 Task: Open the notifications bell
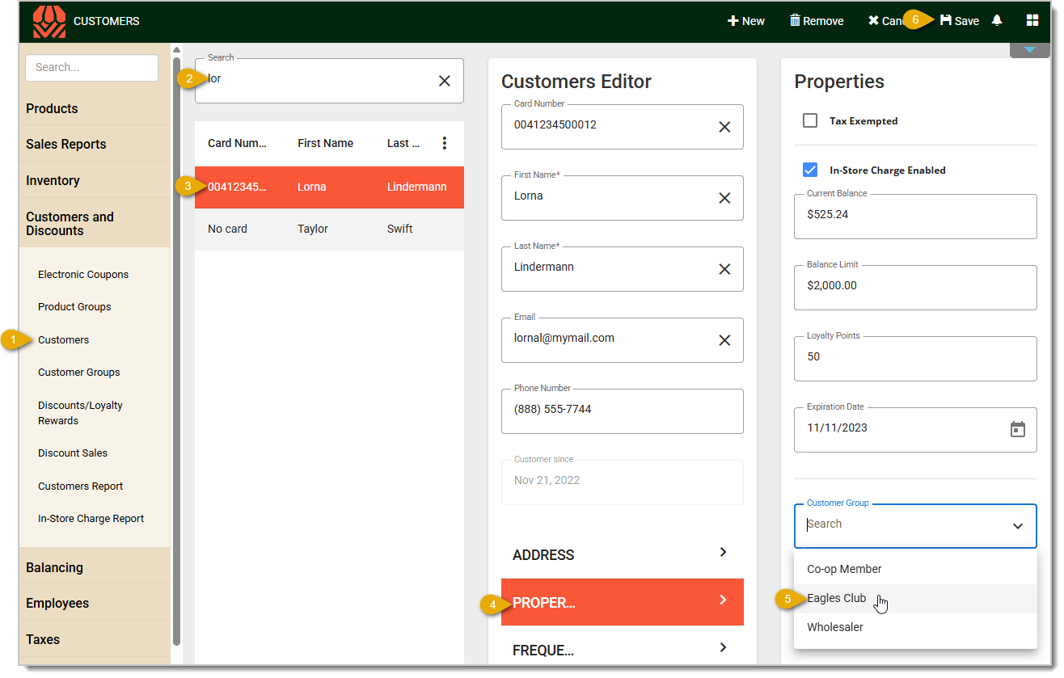(x=997, y=20)
